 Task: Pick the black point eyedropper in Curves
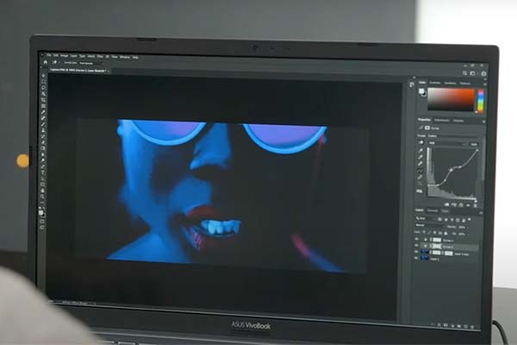[x=420, y=150]
